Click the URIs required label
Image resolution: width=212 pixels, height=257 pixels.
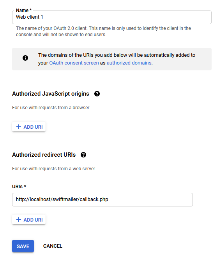pos(19,187)
